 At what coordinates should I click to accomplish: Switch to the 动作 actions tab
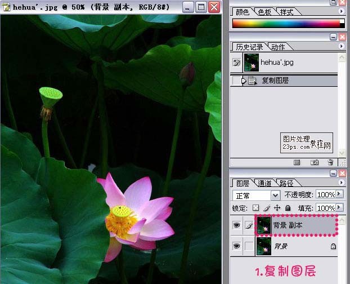point(277,47)
